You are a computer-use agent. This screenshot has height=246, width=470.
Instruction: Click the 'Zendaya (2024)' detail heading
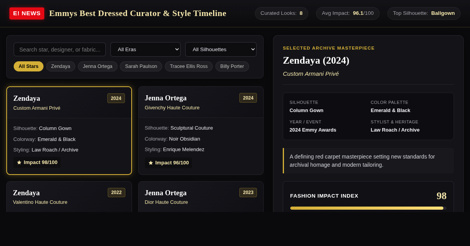316,61
